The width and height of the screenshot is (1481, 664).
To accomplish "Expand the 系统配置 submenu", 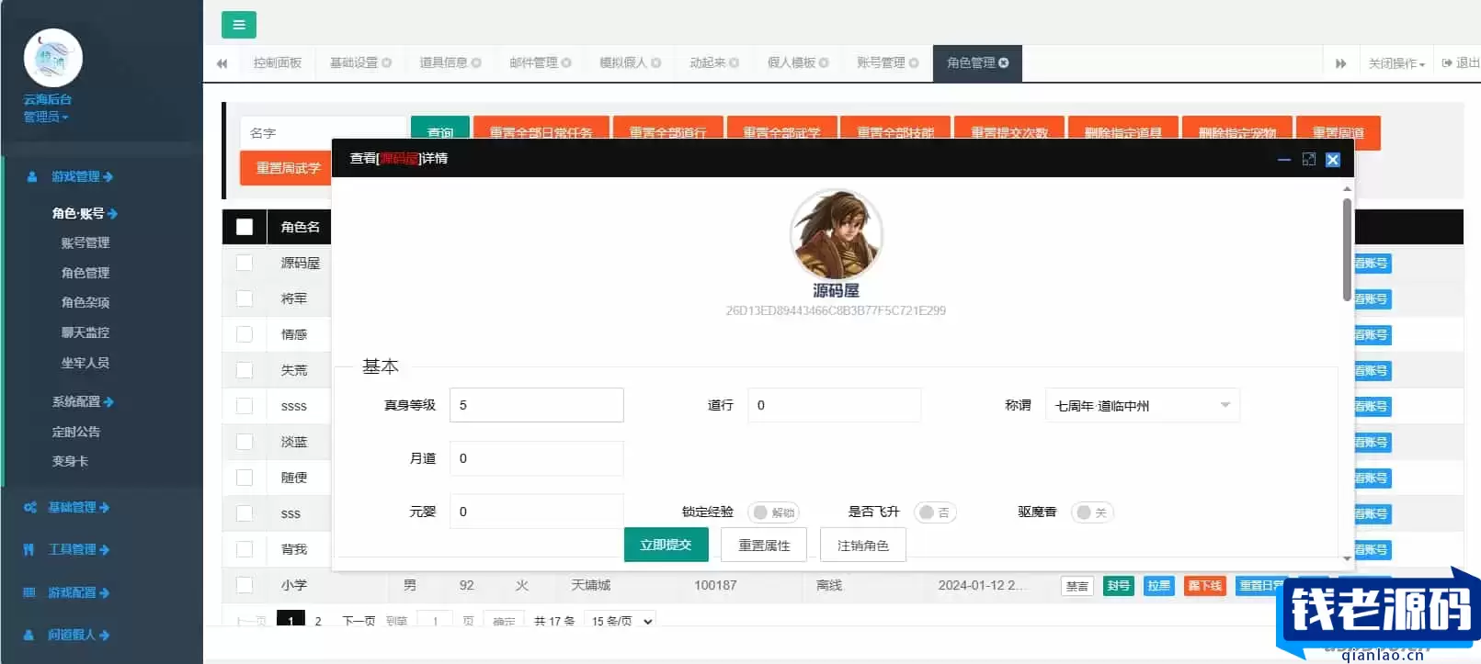I will tap(83, 402).
